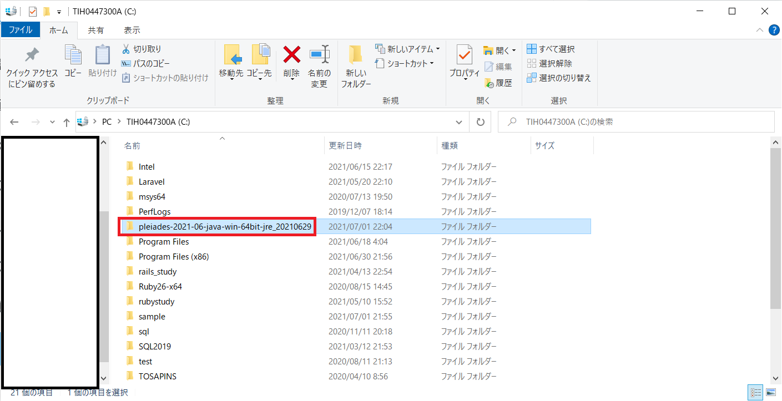Open the Help question mark icon

coord(774,30)
